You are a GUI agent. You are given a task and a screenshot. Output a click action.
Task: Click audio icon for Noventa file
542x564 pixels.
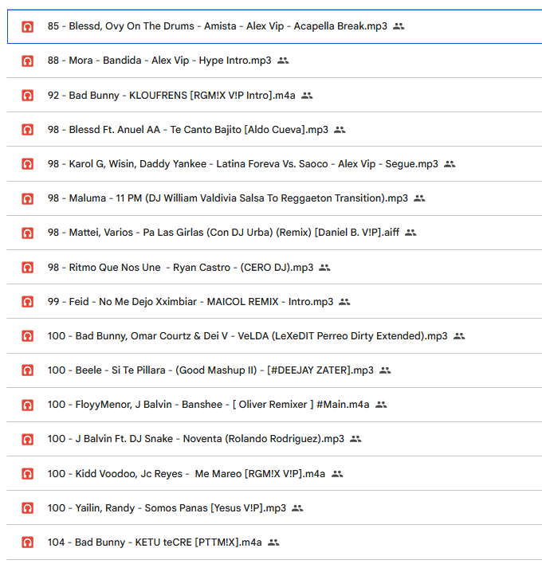(28, 439)
